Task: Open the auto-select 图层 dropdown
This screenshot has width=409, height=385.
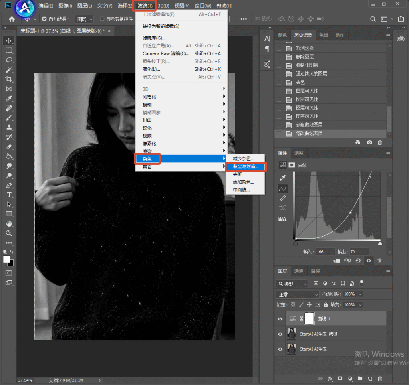Action: (x=84, y=19)
